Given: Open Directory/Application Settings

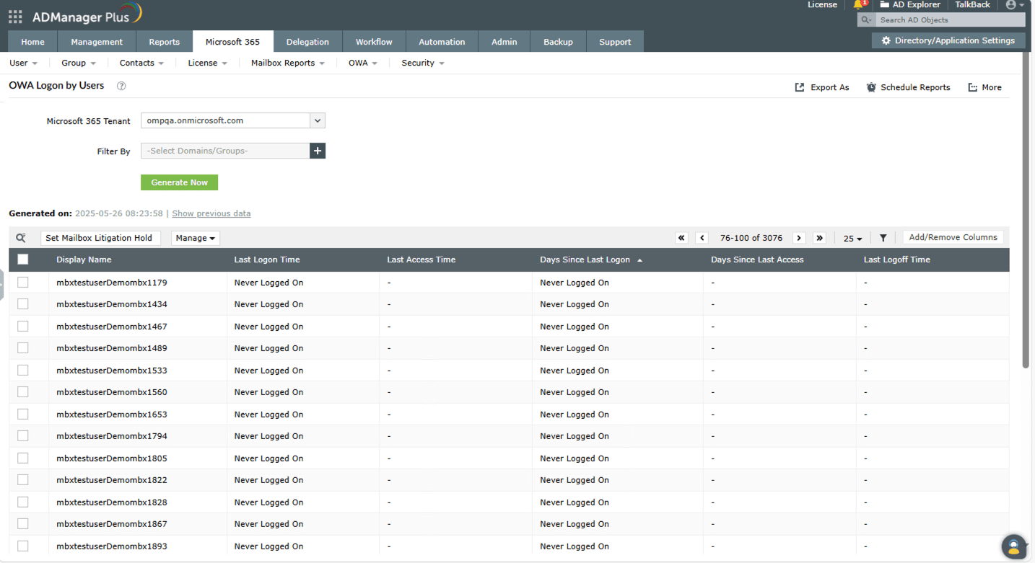Looking at the screenshot, I should click(x=948, y=41).
